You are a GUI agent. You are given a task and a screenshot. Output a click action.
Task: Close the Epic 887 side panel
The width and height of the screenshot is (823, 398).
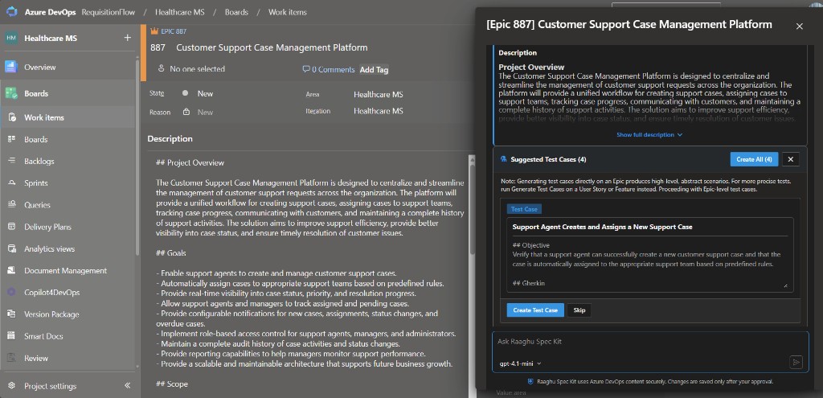point(800,27)
